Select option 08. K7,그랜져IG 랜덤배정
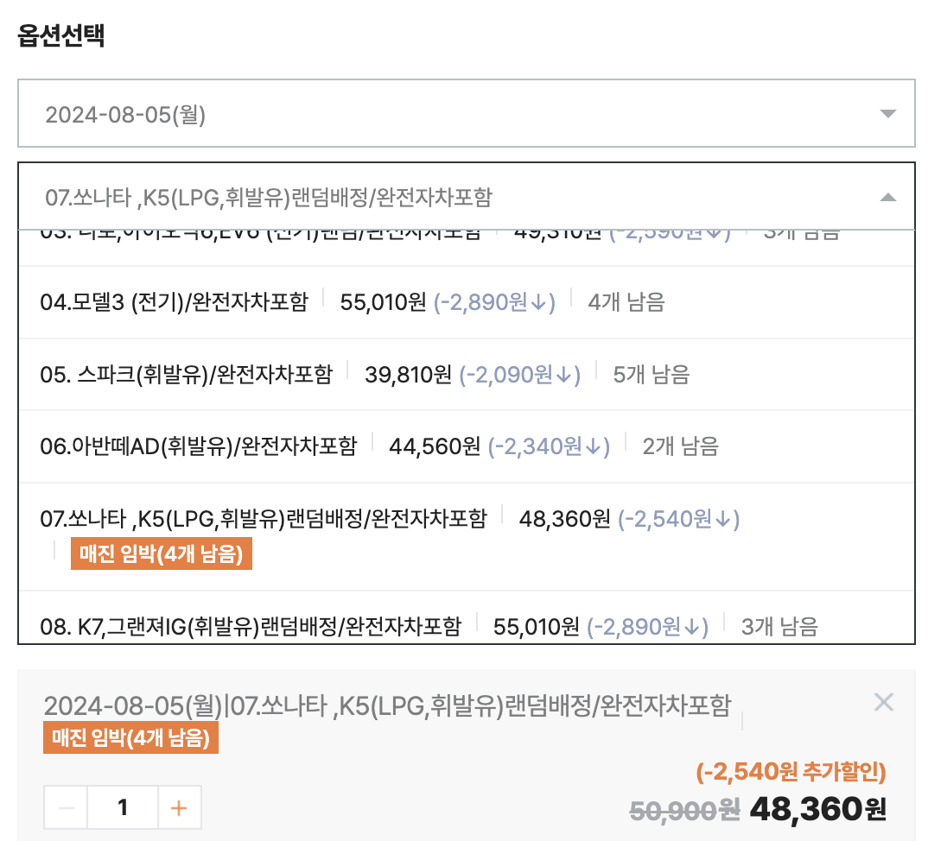The image size is (928, 841). click(x=466, y=617)
